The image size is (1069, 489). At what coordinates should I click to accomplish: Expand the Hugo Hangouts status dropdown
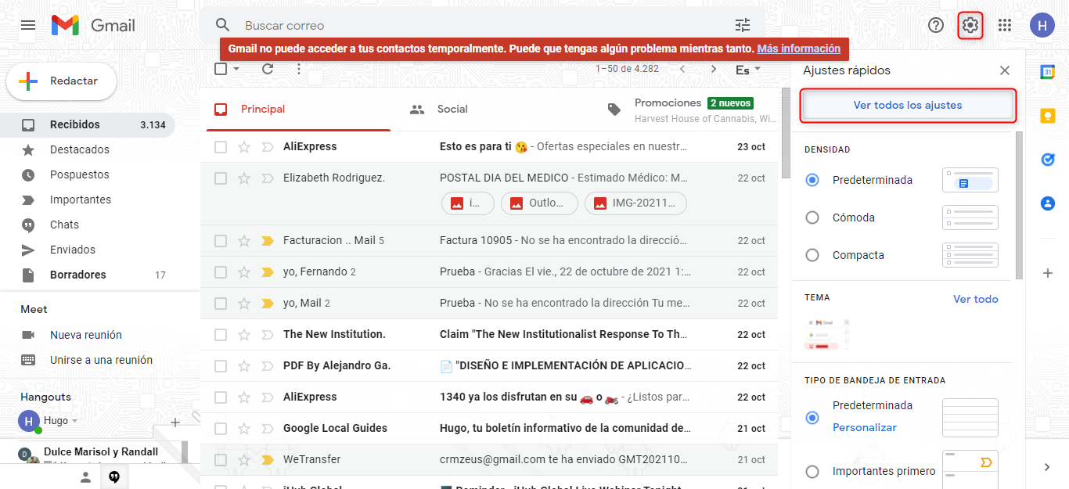(75, 421)
